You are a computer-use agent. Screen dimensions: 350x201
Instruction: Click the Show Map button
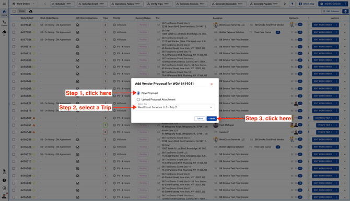click(x=307, y=4)
